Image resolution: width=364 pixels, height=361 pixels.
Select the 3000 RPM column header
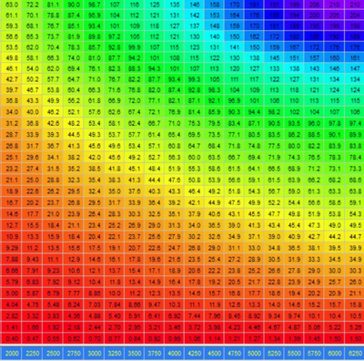[95, 353]
